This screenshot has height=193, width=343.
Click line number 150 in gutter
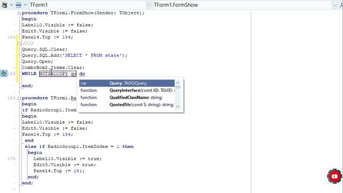click(11, 37)
